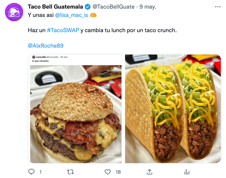Open the 9 may. timestamp

click(148, 7)
